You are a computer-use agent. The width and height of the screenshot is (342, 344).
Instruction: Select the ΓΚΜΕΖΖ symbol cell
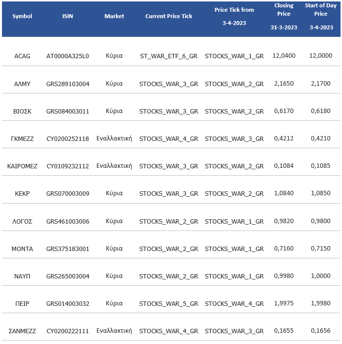[x=23, y=138]
